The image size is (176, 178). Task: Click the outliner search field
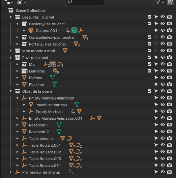[x=85, y=2]
